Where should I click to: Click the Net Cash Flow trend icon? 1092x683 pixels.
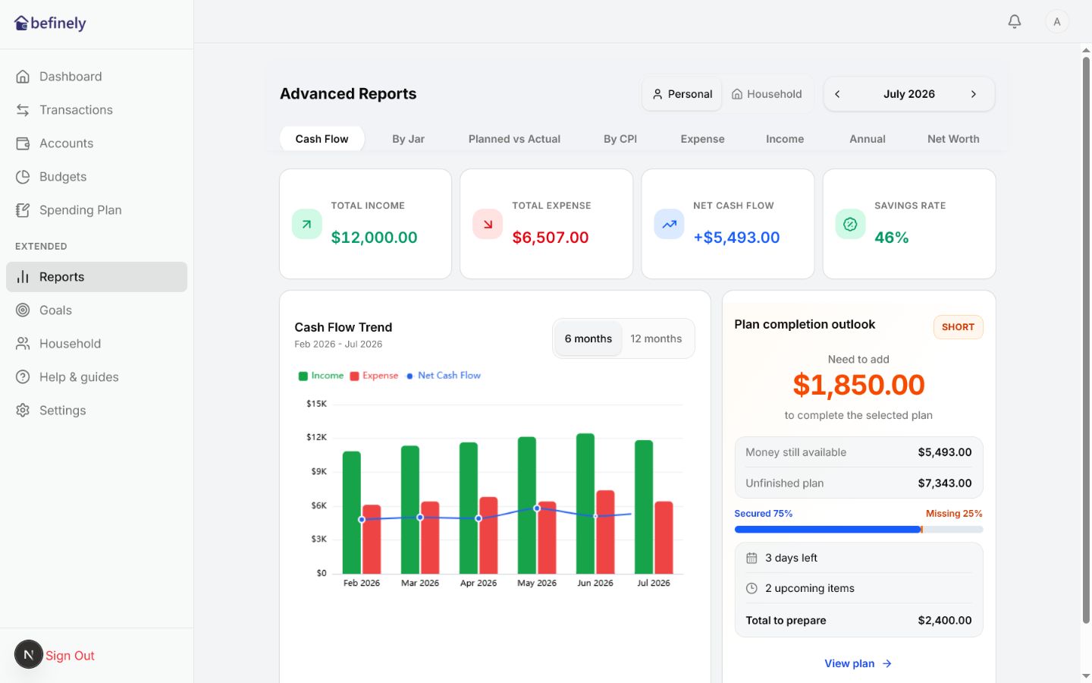(x=669, y=224)
